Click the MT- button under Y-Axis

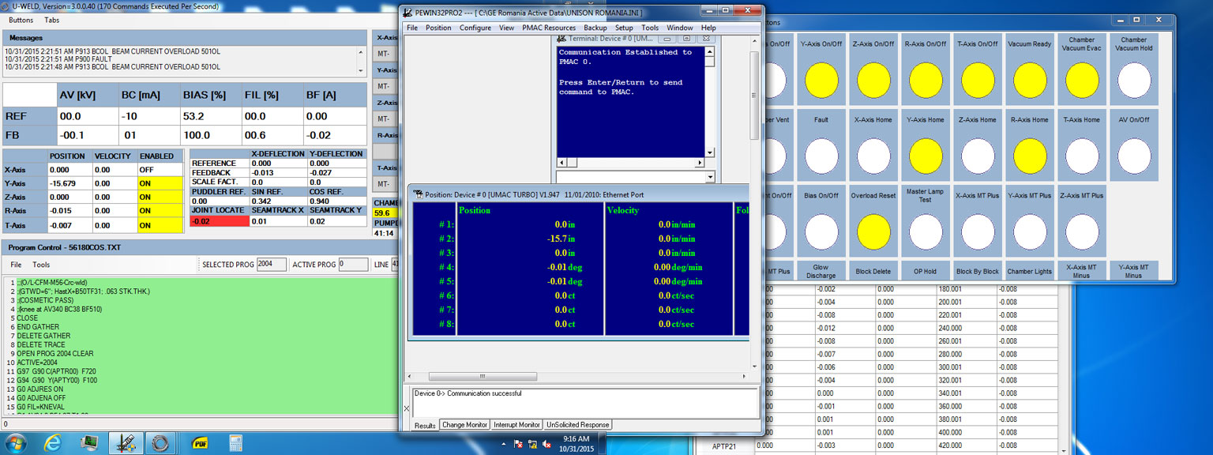385,86
